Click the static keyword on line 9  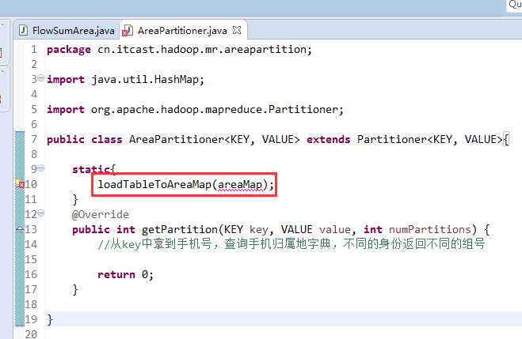click(x=91, y=169)
